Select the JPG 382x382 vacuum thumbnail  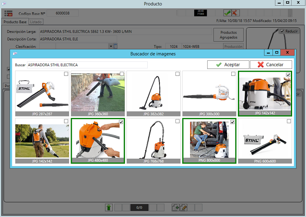(x=153, y=94)
